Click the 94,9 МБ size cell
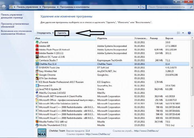Image resolution: width=194 pixels, height=138 pixels. tap(159, 89)
